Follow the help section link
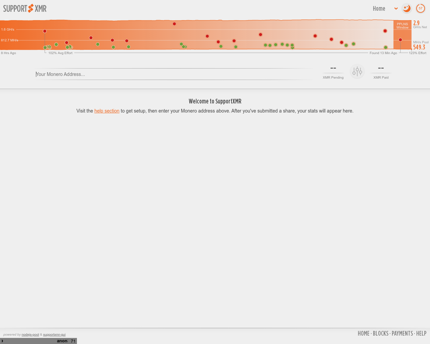The width and height of the screenshot is (430, 344). coord(107,111)
